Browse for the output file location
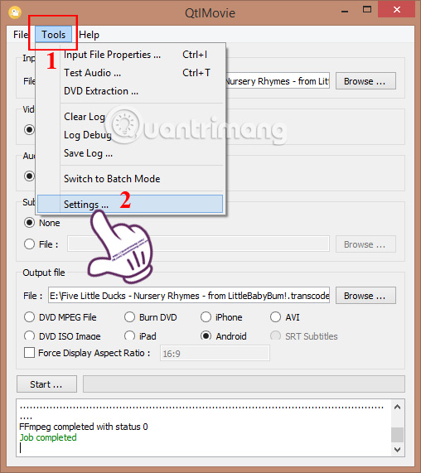 pos(365,296)
